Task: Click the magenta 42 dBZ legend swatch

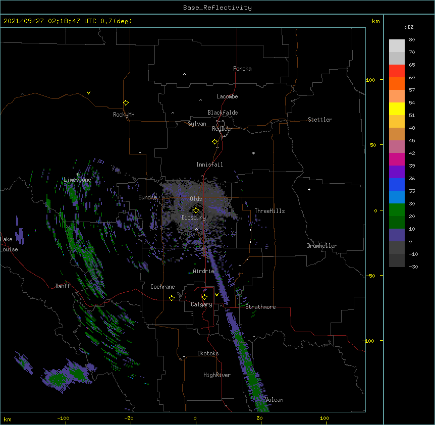Action: 397,159
